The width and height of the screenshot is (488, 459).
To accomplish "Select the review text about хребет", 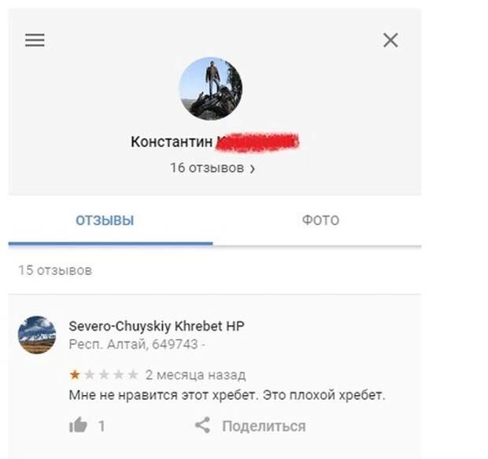I will pos(227,395).
